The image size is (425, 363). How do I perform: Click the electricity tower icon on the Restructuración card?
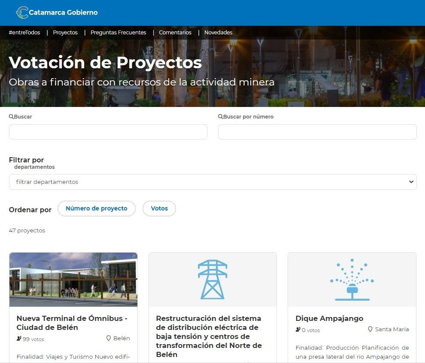[x=212, y=278]
